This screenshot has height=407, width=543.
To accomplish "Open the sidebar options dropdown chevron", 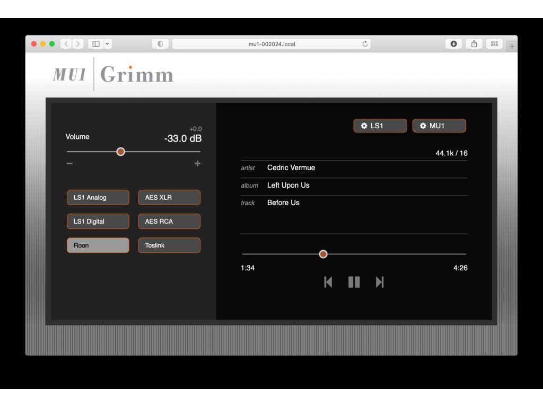I will coord(107,43).
